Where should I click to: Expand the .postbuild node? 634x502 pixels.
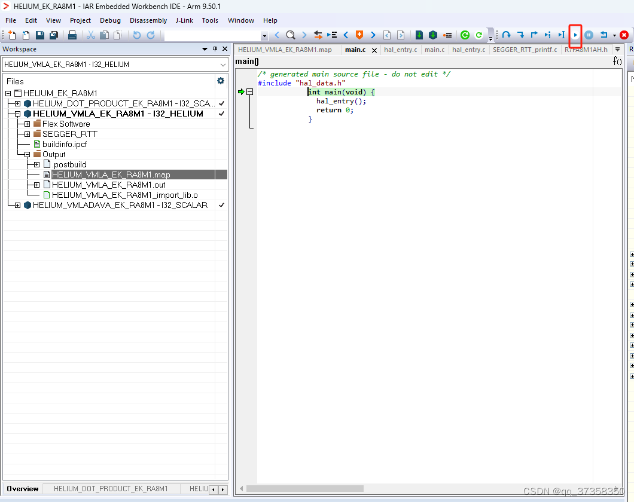click(x=37, y=164)
